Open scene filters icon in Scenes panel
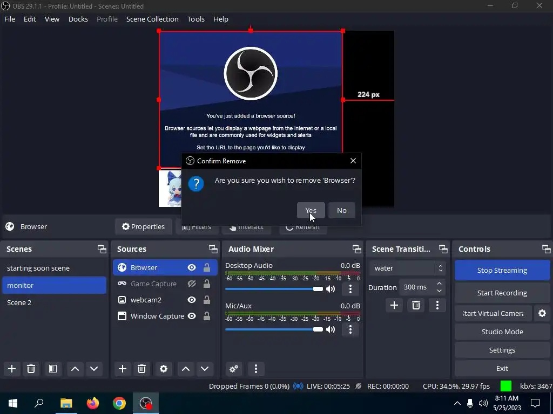Viewport: 553px width, 414px height. [53, 369]
